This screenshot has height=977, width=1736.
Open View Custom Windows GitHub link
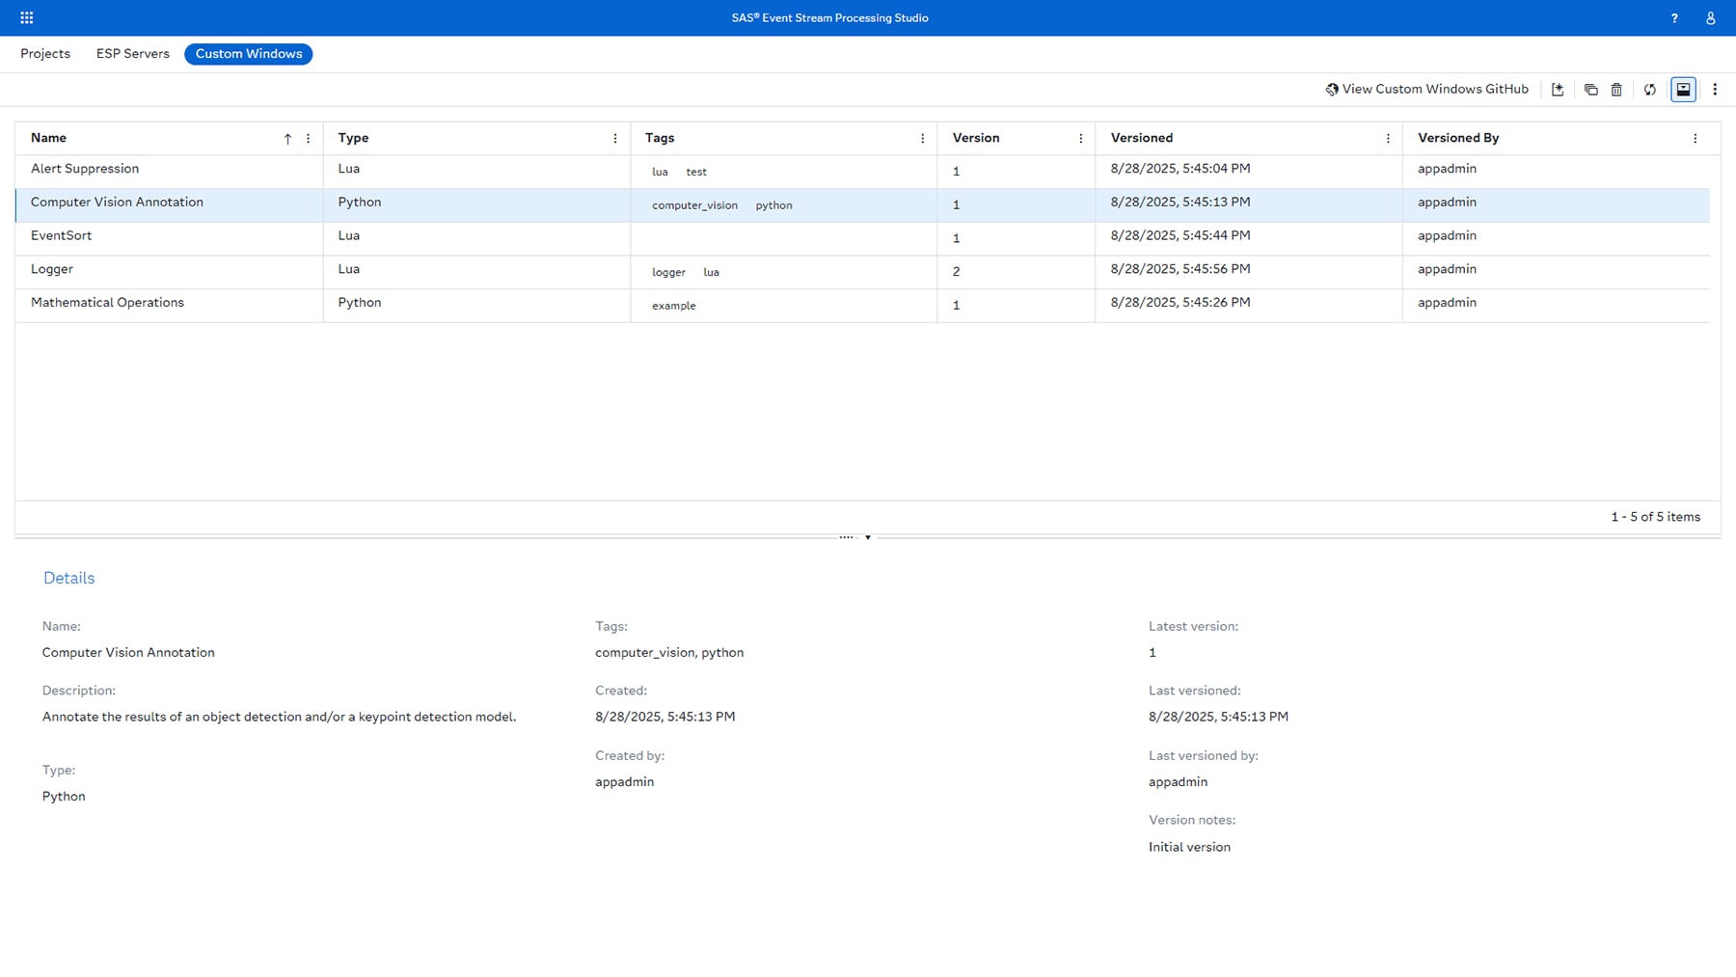click(x=1434, y=89)
